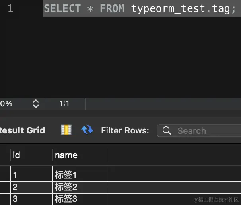
Task: Click line number 1 in the editor gutter
Action: [10, 8]
